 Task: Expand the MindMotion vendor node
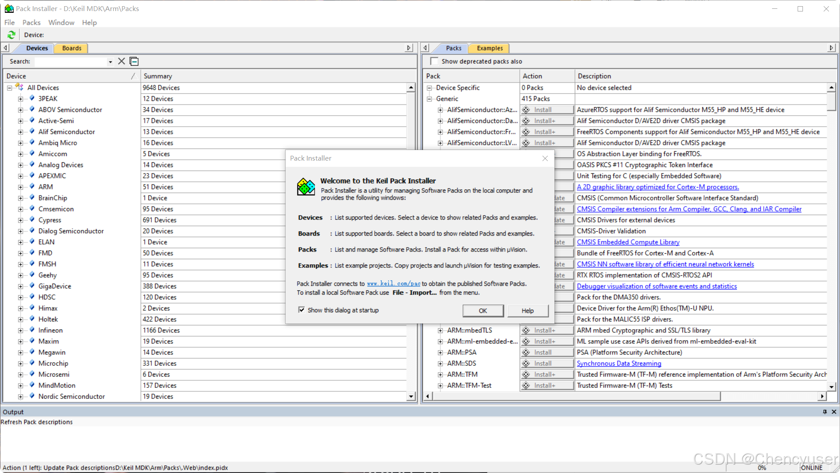click(x=20, y=386)
